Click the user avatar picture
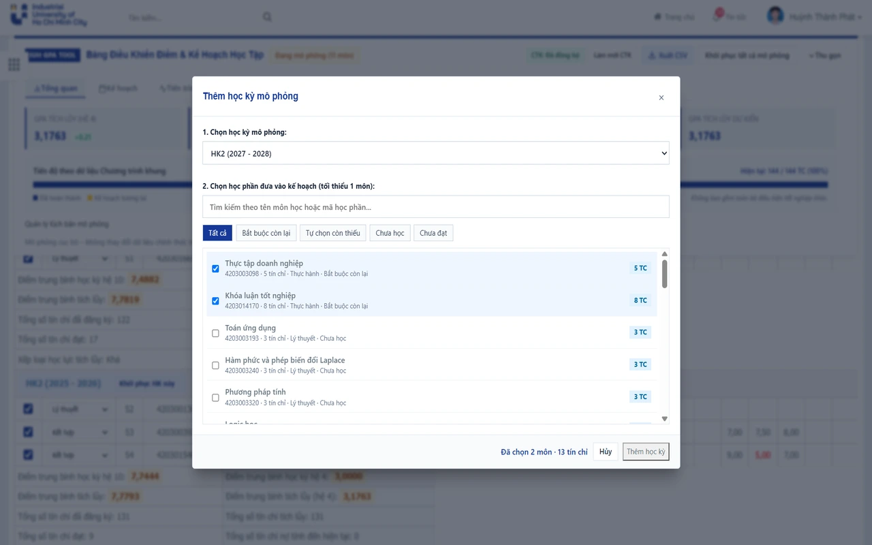872x545 pixels. (775, 16)
